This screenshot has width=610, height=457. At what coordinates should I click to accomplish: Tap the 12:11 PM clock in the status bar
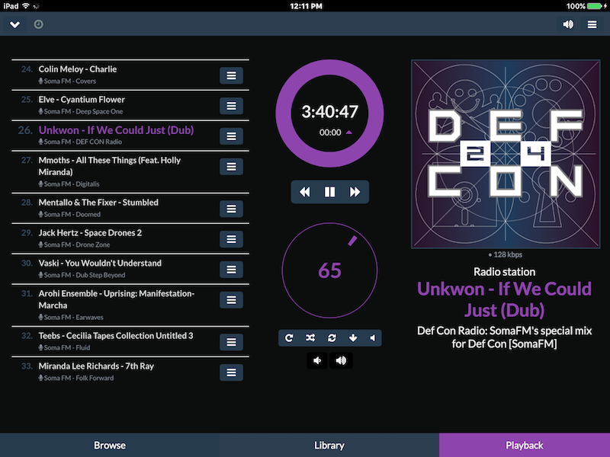coord(307,6)
